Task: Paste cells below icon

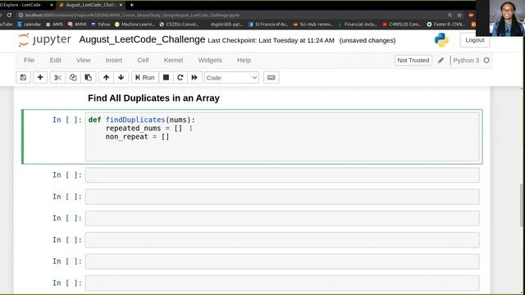Action: coord(89,78)
